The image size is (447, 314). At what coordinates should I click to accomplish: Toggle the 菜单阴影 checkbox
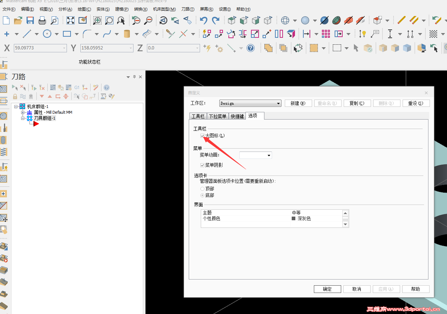coord(203,165)
